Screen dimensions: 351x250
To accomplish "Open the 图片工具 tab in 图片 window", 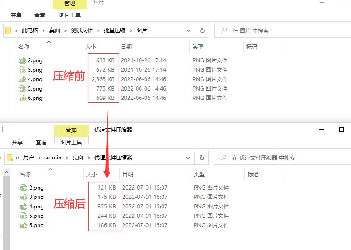I will coord(70,15).
